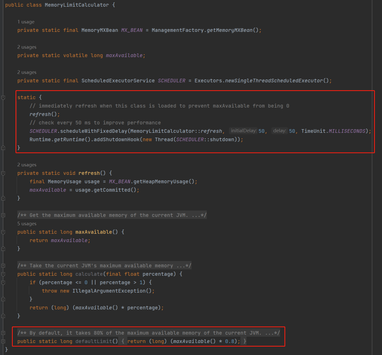This screenshot has width=382, height=355.
Task: Click the closing fold marker of calculate()
Action: [x=3, y=316]
